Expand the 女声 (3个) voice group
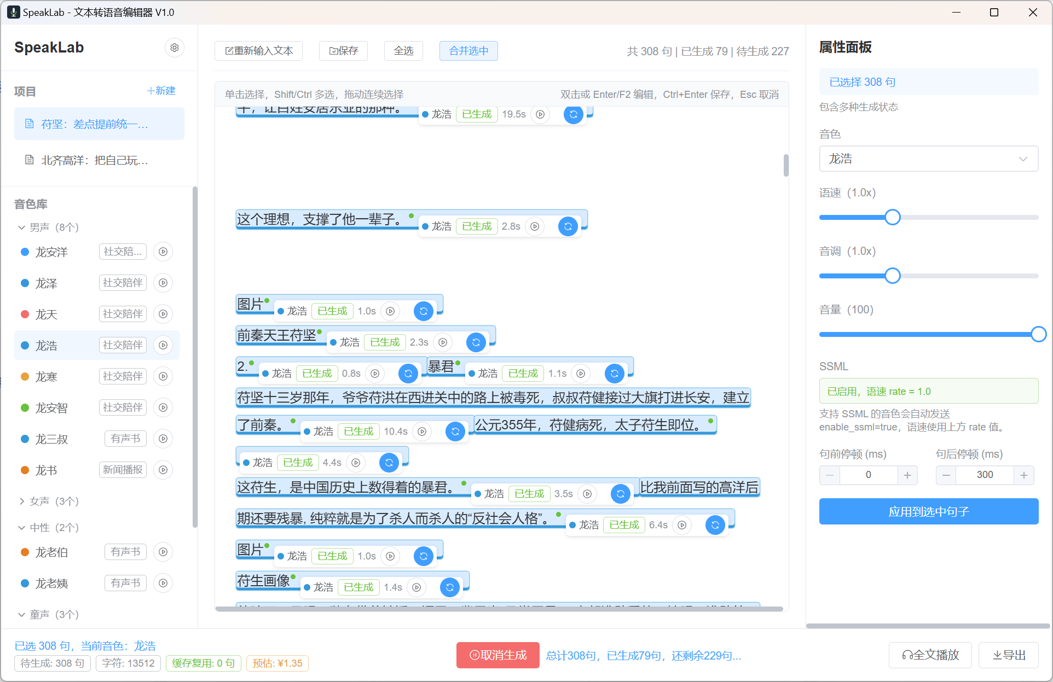Image resolution: width=1053 pixels, height=682 pixels. tap(48, 501)
